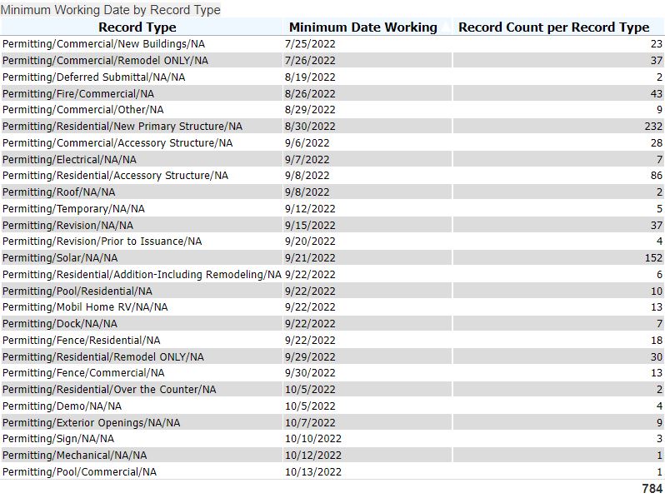
Task: Click the Record Count per Record Type header
Action: coord(553,27)
